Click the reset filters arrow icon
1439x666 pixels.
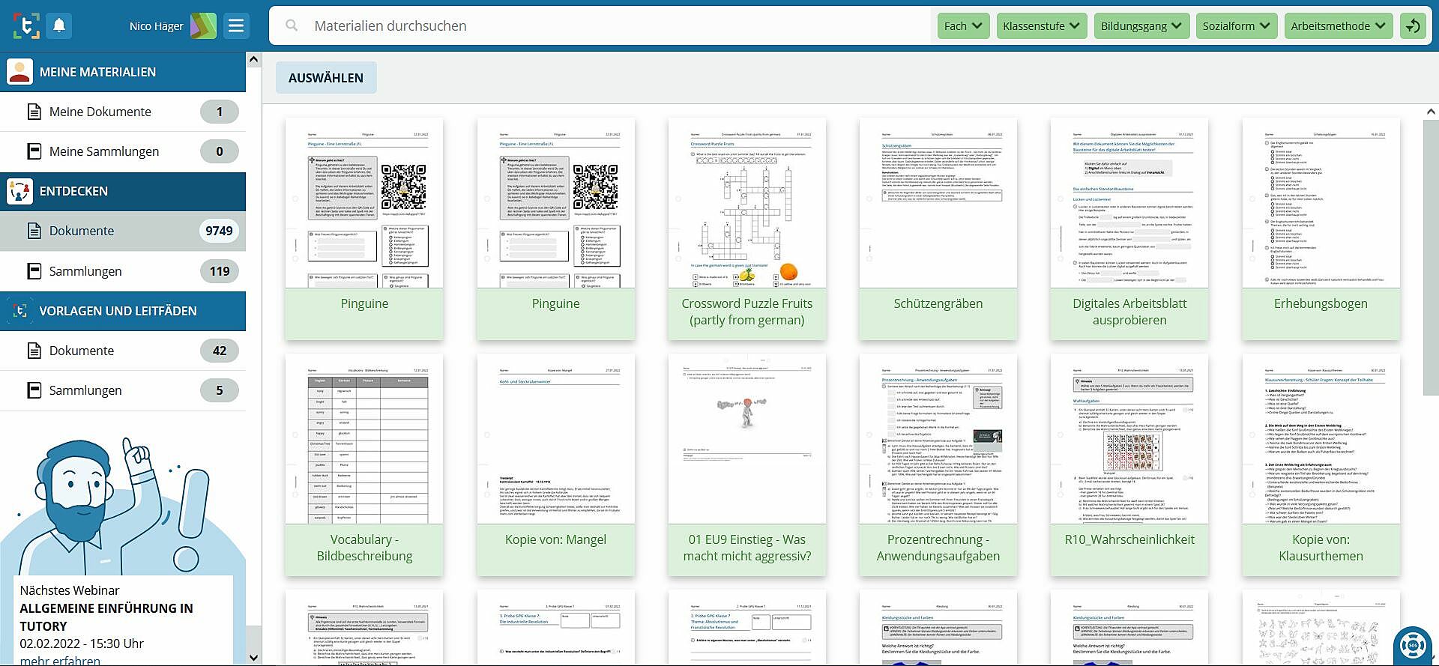pos(1413,26)
